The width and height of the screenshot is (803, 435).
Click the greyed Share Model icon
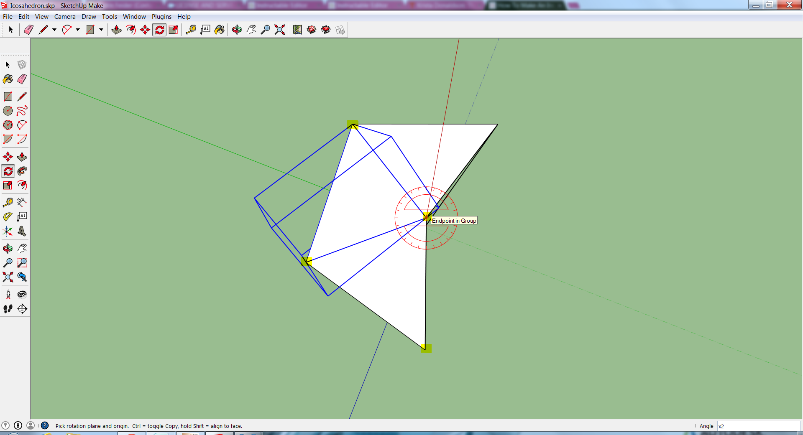click(340, 30)
